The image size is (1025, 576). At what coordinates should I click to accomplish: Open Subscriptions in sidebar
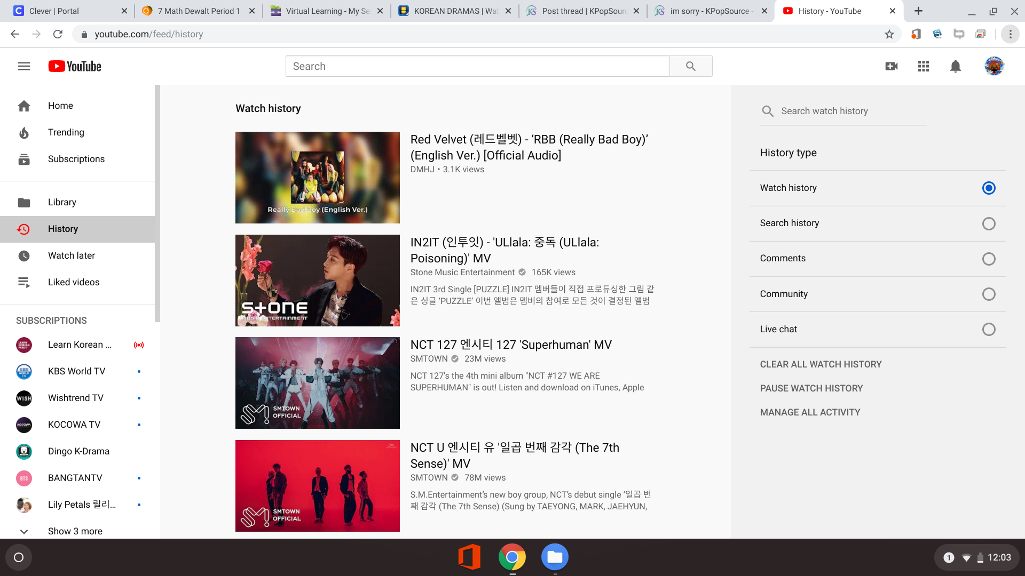tap(77, 159)
